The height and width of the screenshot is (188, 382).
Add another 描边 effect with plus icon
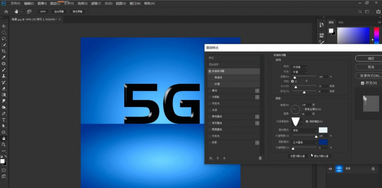click(x=257, y=90)
